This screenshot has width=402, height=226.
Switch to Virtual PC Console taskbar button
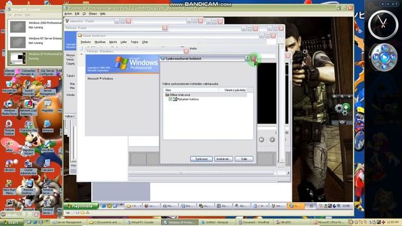click(x=143, y=222)
